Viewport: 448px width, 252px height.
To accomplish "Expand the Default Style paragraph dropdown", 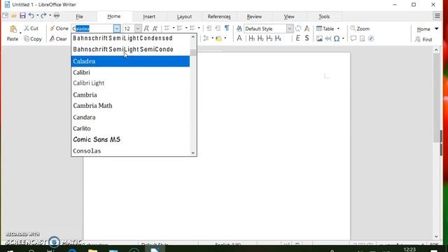I will coord(289,29).
